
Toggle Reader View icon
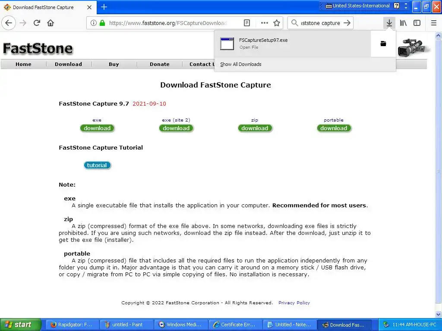click(x=246, y=23)
